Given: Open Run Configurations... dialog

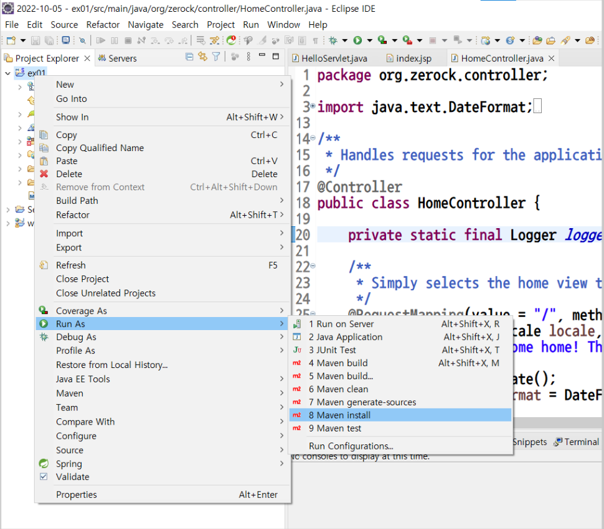Looking at the screenshot, I should click(x=400, y=446).
